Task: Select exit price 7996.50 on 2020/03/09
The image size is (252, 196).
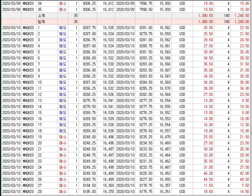Action: click(146, 9)
